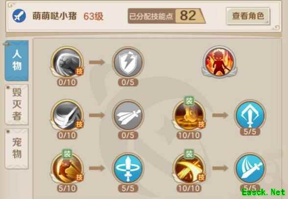Screen dimensions: 288x199
Task: Select the blue sword slash passive icon
Action: click(250, 168)
